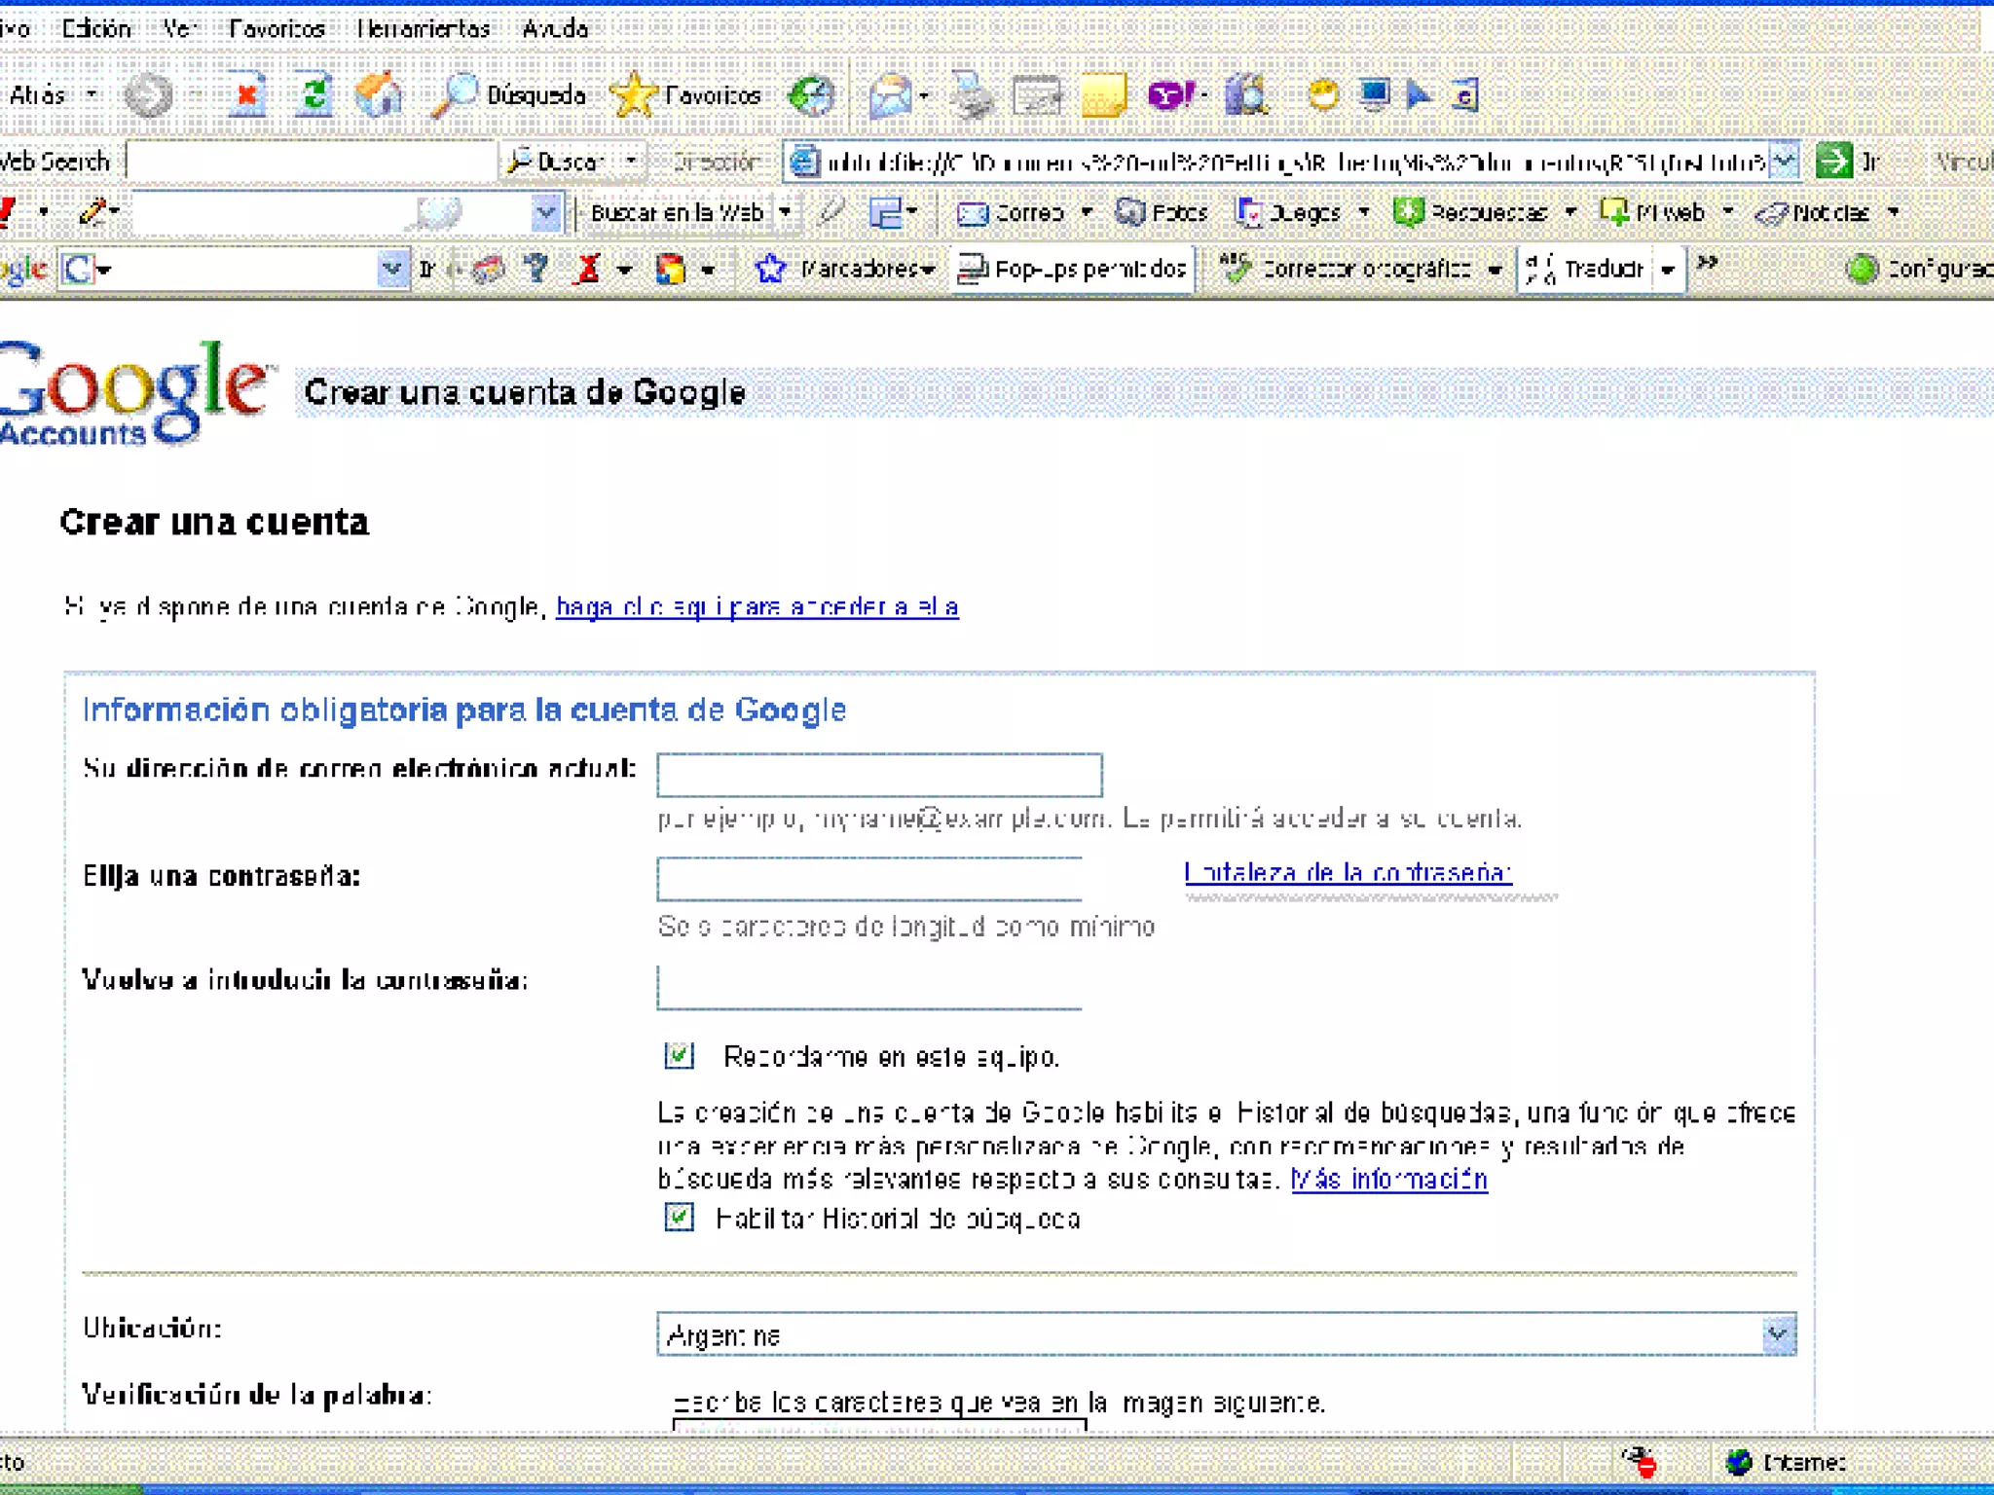The height and width of the screenshot is (1495, 1994).
Task: Open the Edición menu
Action: click(x=95, y=28)
